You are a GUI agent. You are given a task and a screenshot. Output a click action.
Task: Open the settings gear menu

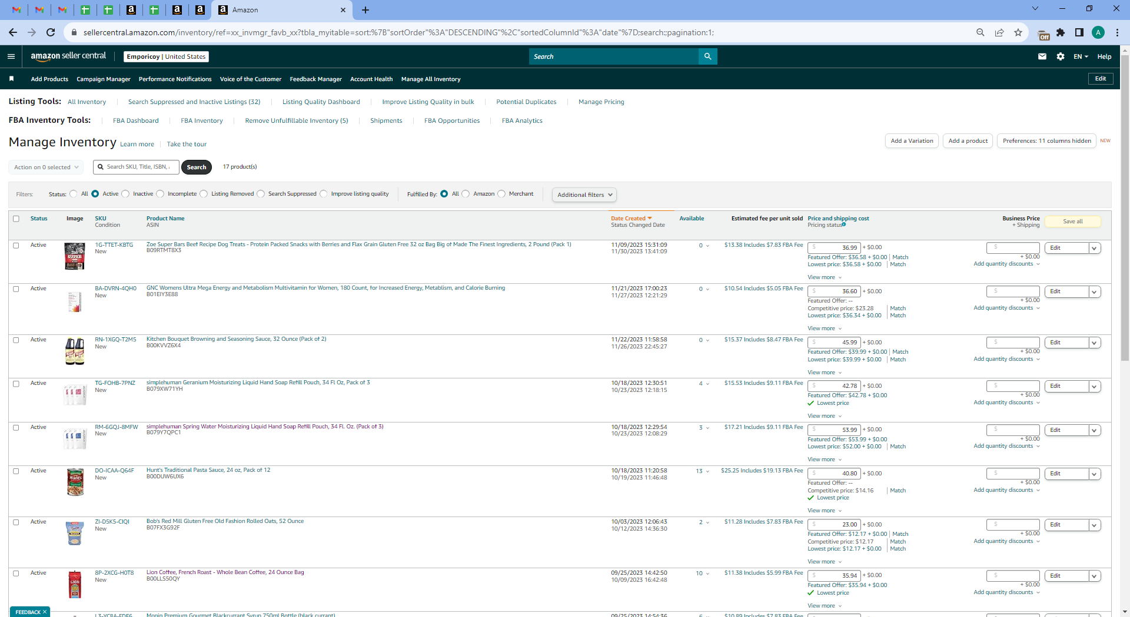tap(1061, 56)
